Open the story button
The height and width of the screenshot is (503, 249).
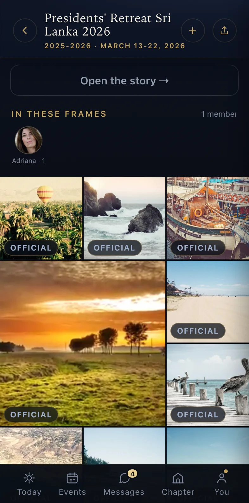click(124, 81)
